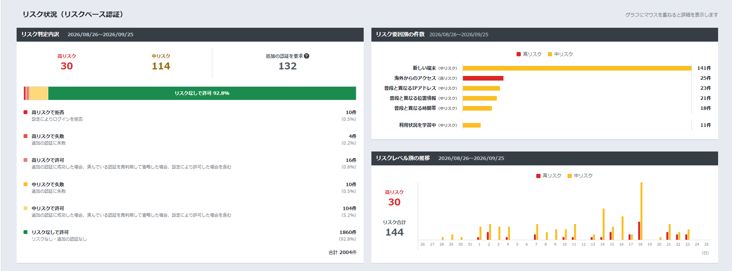Viewport: 732px width, 271px height.
Task: Click the 中リスクで失敗 legend color square
Action: [25, 184]
